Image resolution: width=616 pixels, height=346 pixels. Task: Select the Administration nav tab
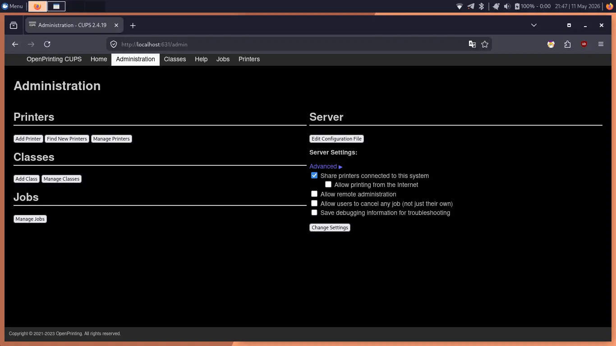point(135,59)
